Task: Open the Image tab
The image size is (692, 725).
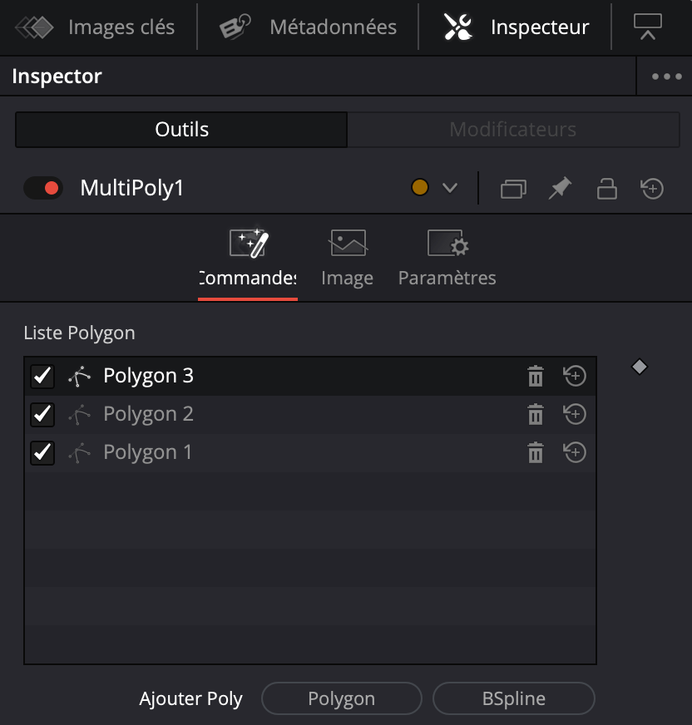Action: click(x=348, y=259)
